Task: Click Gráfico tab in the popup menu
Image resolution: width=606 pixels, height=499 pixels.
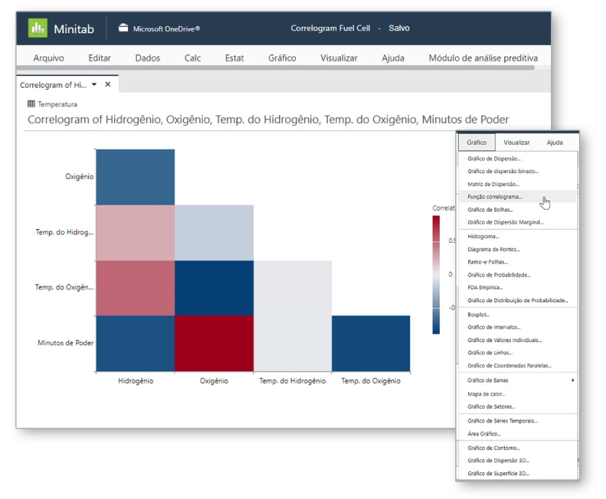Action: click(477, 142)
